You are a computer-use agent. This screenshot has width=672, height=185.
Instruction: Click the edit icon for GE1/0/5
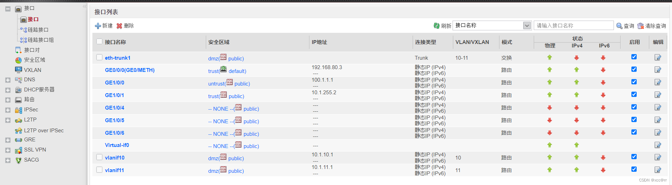(658, 120)
